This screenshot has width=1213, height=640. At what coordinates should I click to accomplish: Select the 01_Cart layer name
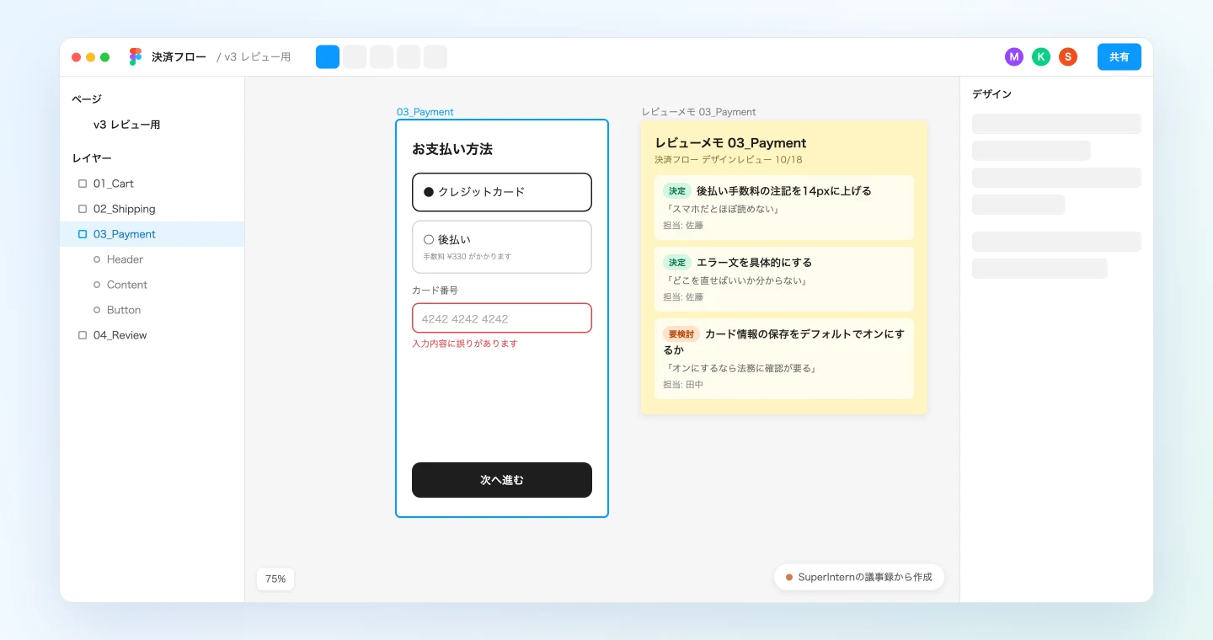(x=114, y=184)
